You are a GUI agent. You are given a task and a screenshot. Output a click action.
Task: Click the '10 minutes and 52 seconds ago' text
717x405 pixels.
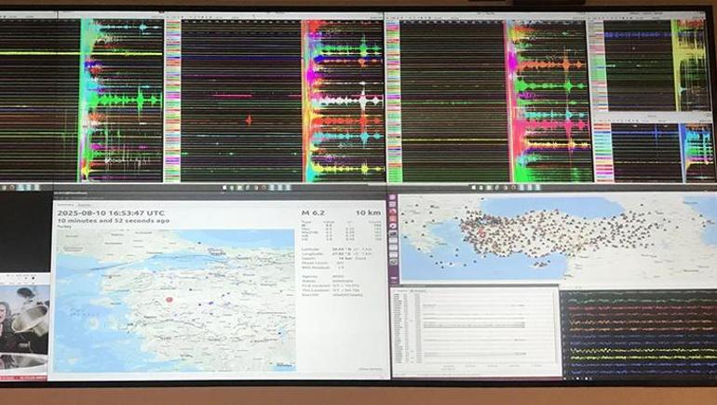(x=114, y=222)
